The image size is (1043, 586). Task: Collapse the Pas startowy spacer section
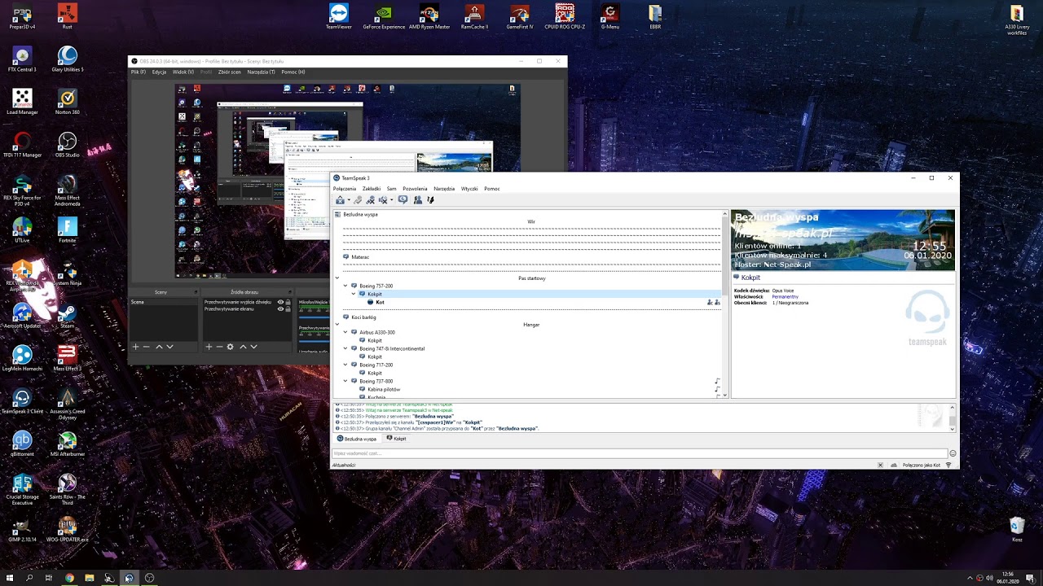(337, 278)
